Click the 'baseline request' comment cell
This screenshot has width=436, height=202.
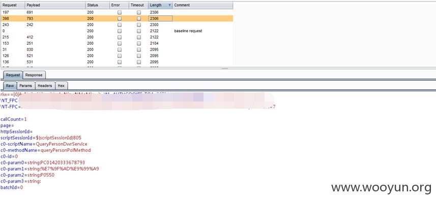188,31
